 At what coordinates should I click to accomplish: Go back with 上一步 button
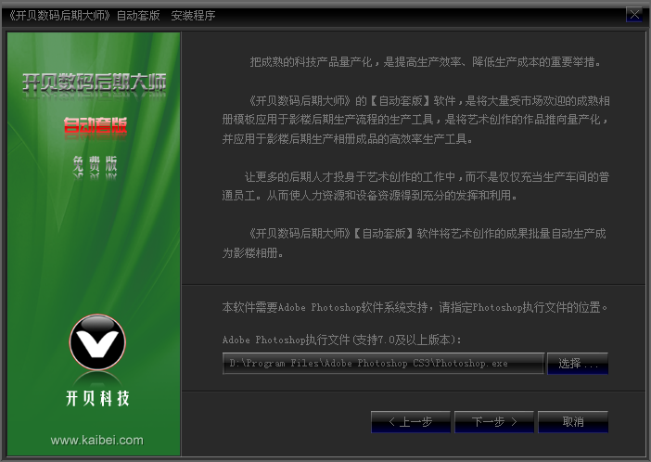pyautogui.click(x=411, y=422)
